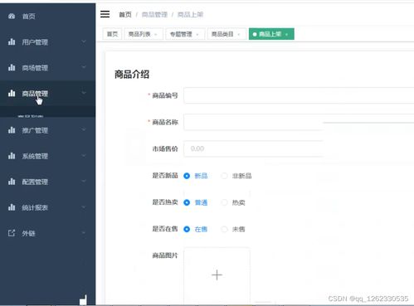Viewport: 414px width, 306px height.
Task: Open the 配置管理 sidebar menu
Action: (x=47, y=182)
